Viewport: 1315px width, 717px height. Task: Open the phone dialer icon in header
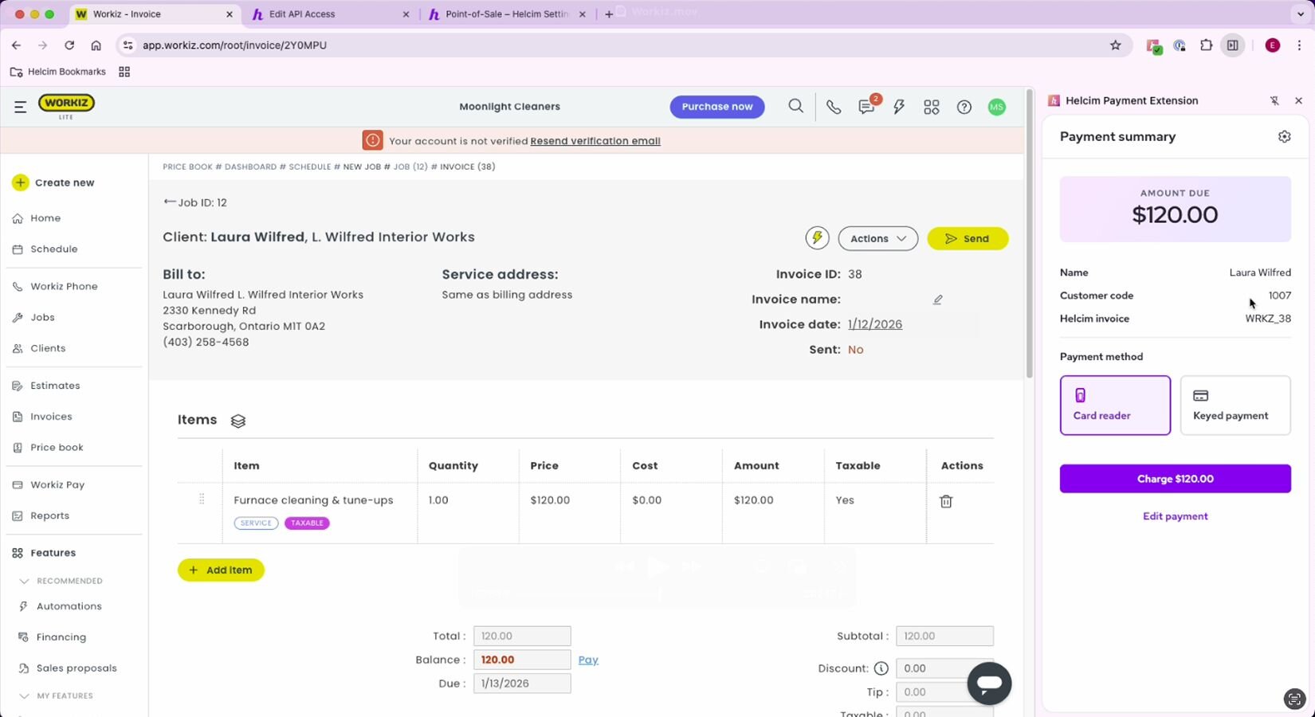coord(833,107)
